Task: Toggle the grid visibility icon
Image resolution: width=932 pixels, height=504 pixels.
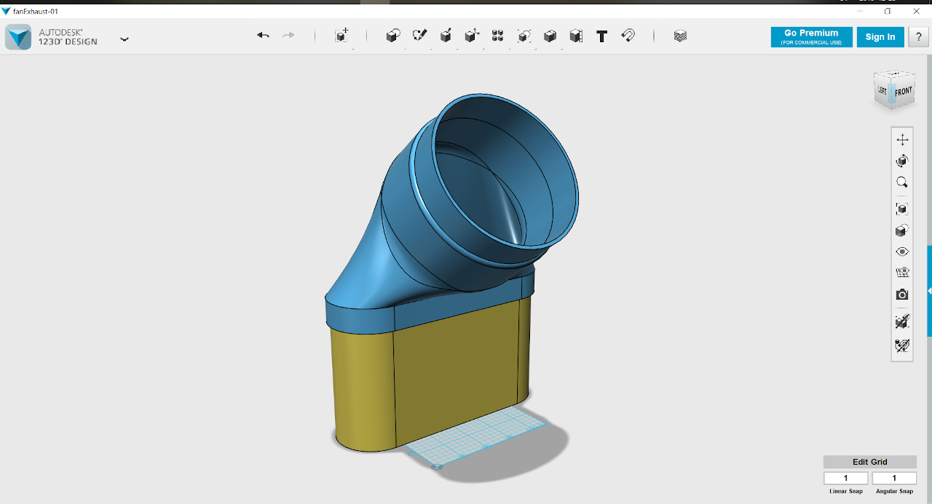Action: click(902, 273)
